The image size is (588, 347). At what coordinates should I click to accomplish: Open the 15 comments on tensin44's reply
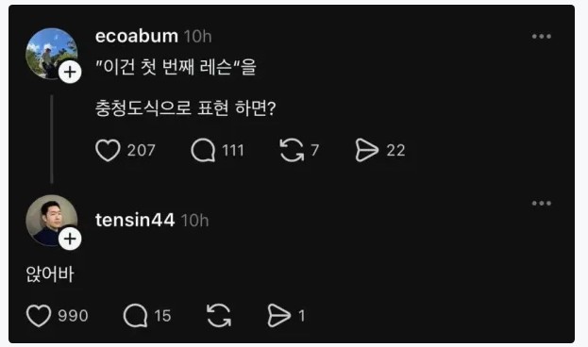[135, 316]
